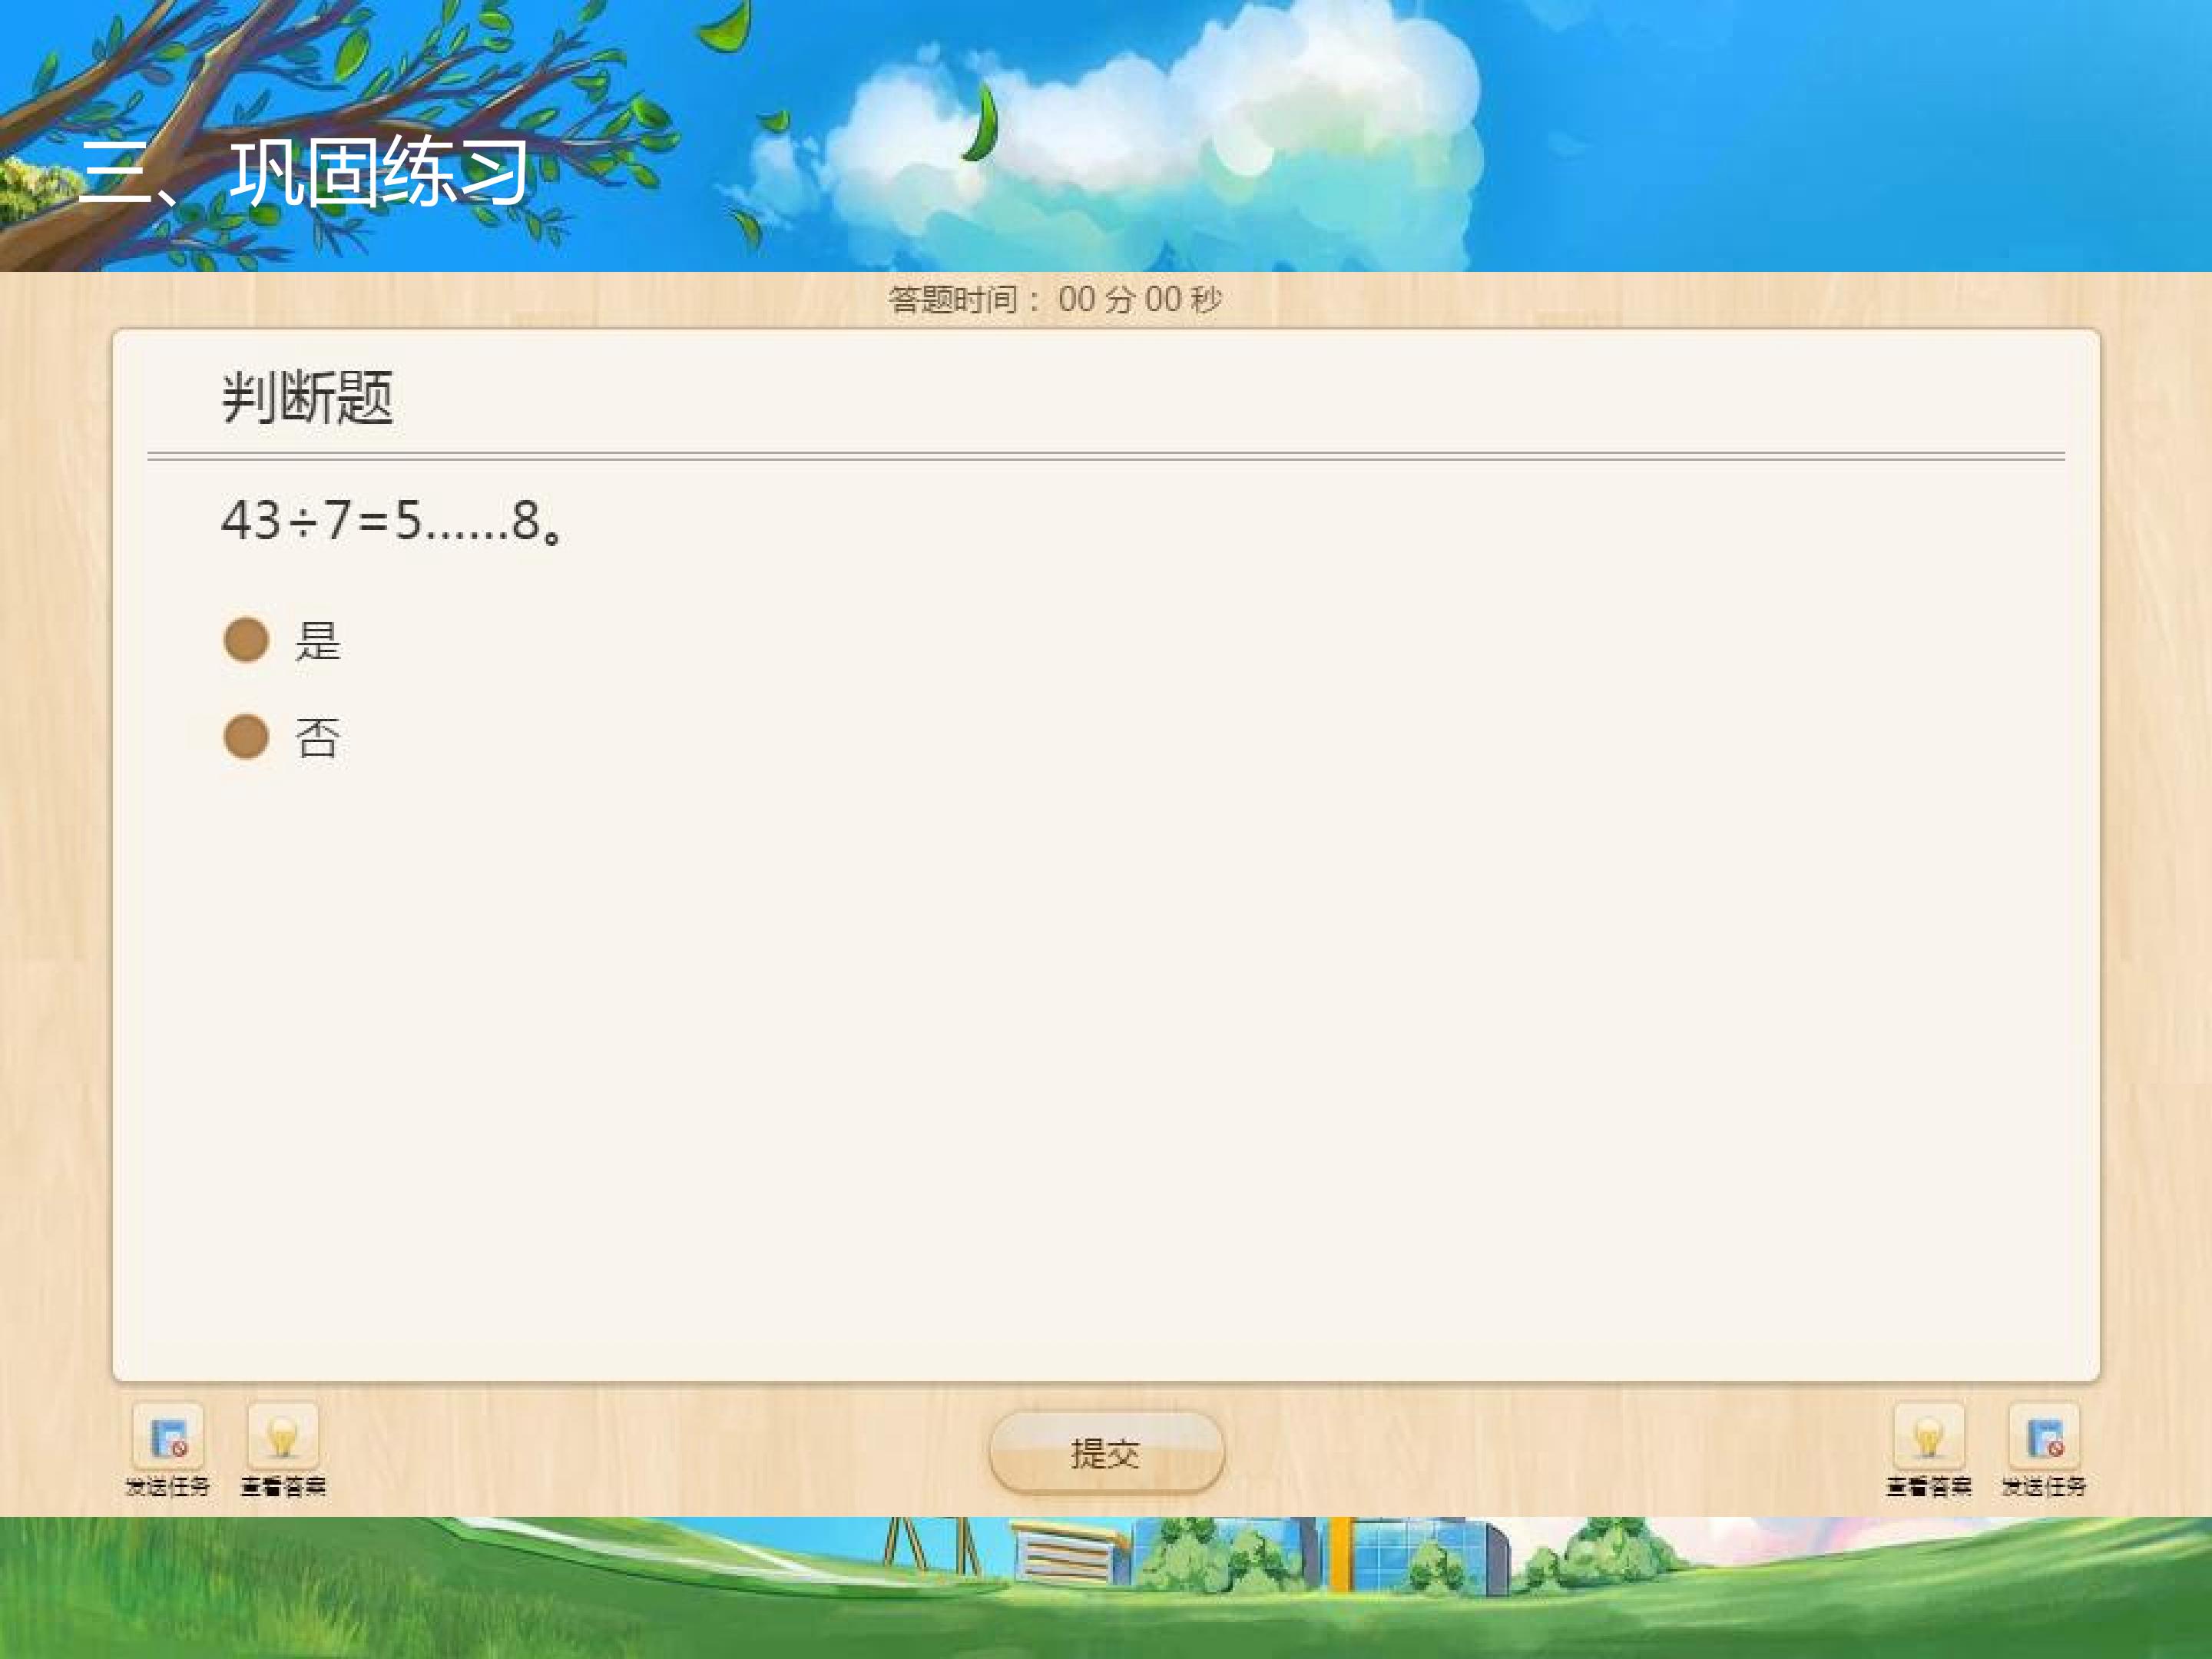Click the right 发送任务 icon
The image size is (2212, 1659).
coord(2044,1437)
